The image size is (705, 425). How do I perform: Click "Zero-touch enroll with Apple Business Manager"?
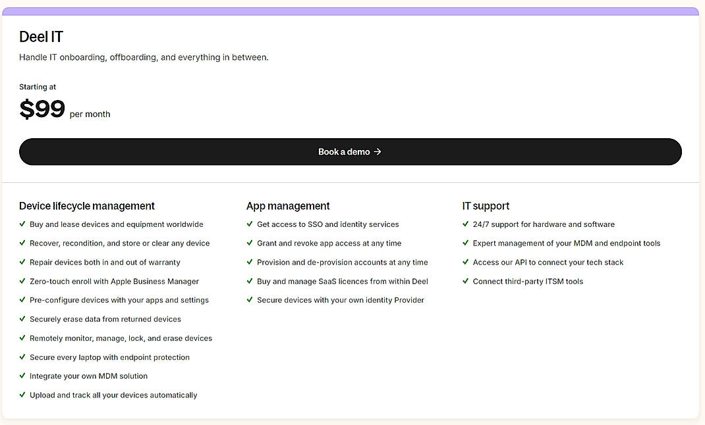click(x=114, y=282)
